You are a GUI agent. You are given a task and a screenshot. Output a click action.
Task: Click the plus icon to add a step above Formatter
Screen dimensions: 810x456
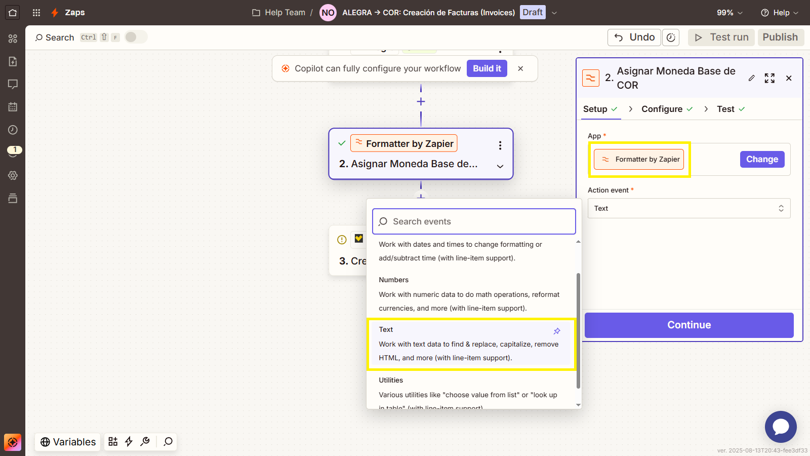click(421, 101)
